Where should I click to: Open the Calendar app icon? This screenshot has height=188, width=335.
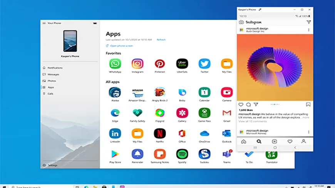pos(204,92)
